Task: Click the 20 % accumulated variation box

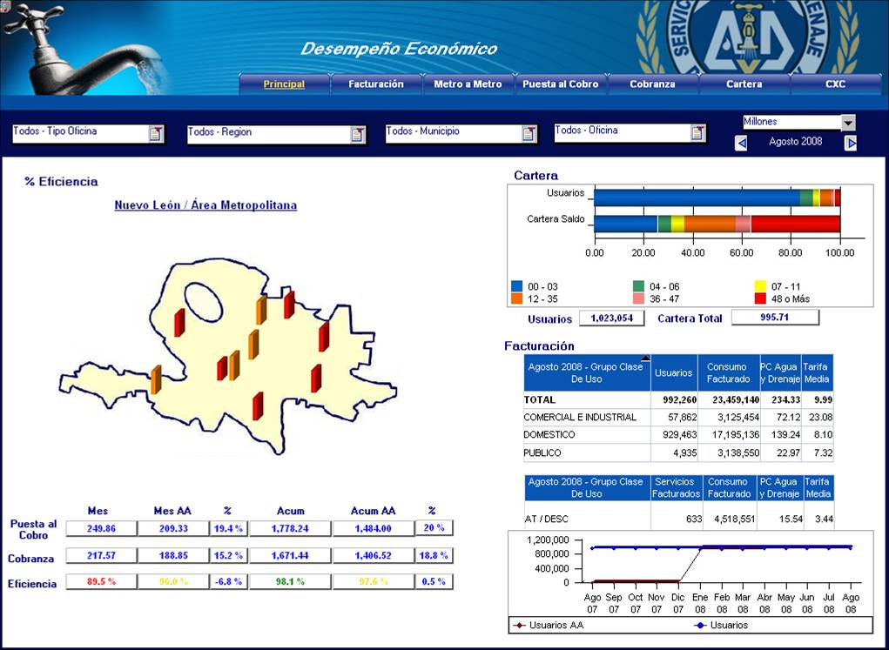Action: coord(434,527)
